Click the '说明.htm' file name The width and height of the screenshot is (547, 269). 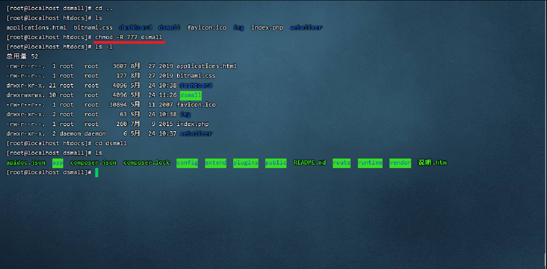[x=432, y=163]
